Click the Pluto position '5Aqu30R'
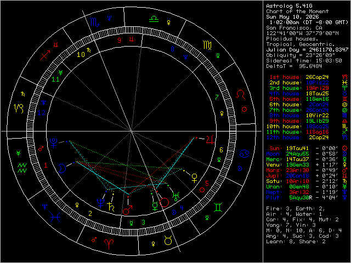The image size is (351, 263). click(x=301, y=197)
